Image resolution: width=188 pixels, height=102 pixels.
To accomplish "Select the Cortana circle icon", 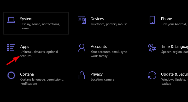I will click(x=11, y=75).
